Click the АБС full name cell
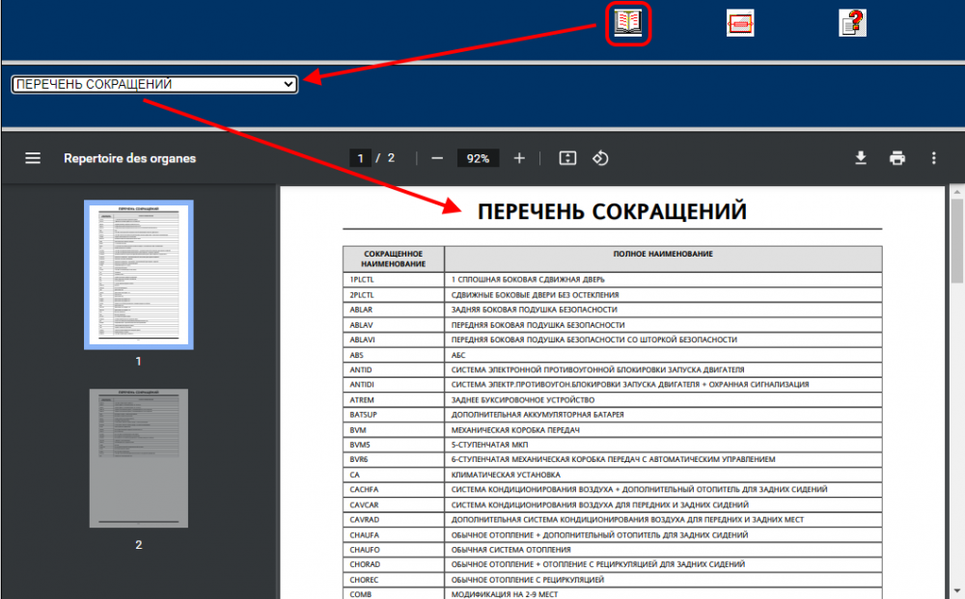This screenshot has height=599, width=965. pos(663,355)
